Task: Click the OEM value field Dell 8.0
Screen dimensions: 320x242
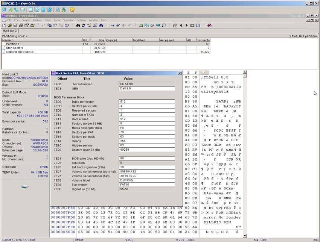Action: (x=147, y=89)
